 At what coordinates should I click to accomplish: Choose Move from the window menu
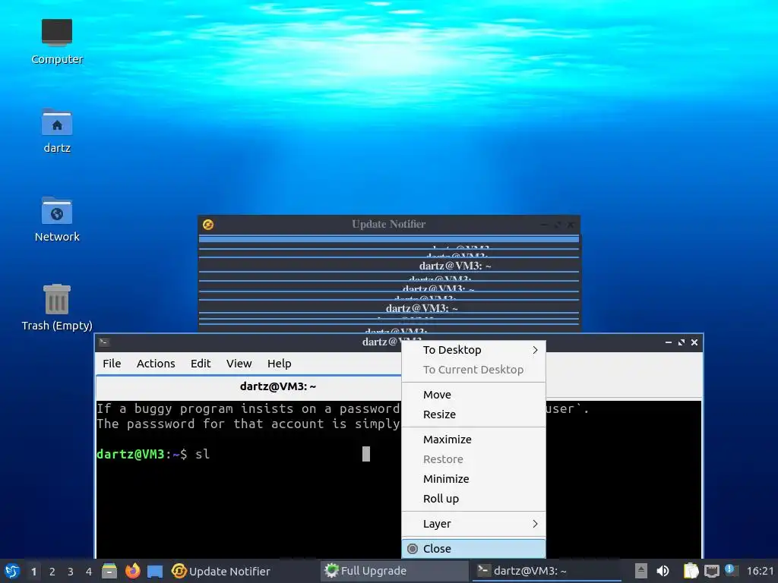[473, 395]
